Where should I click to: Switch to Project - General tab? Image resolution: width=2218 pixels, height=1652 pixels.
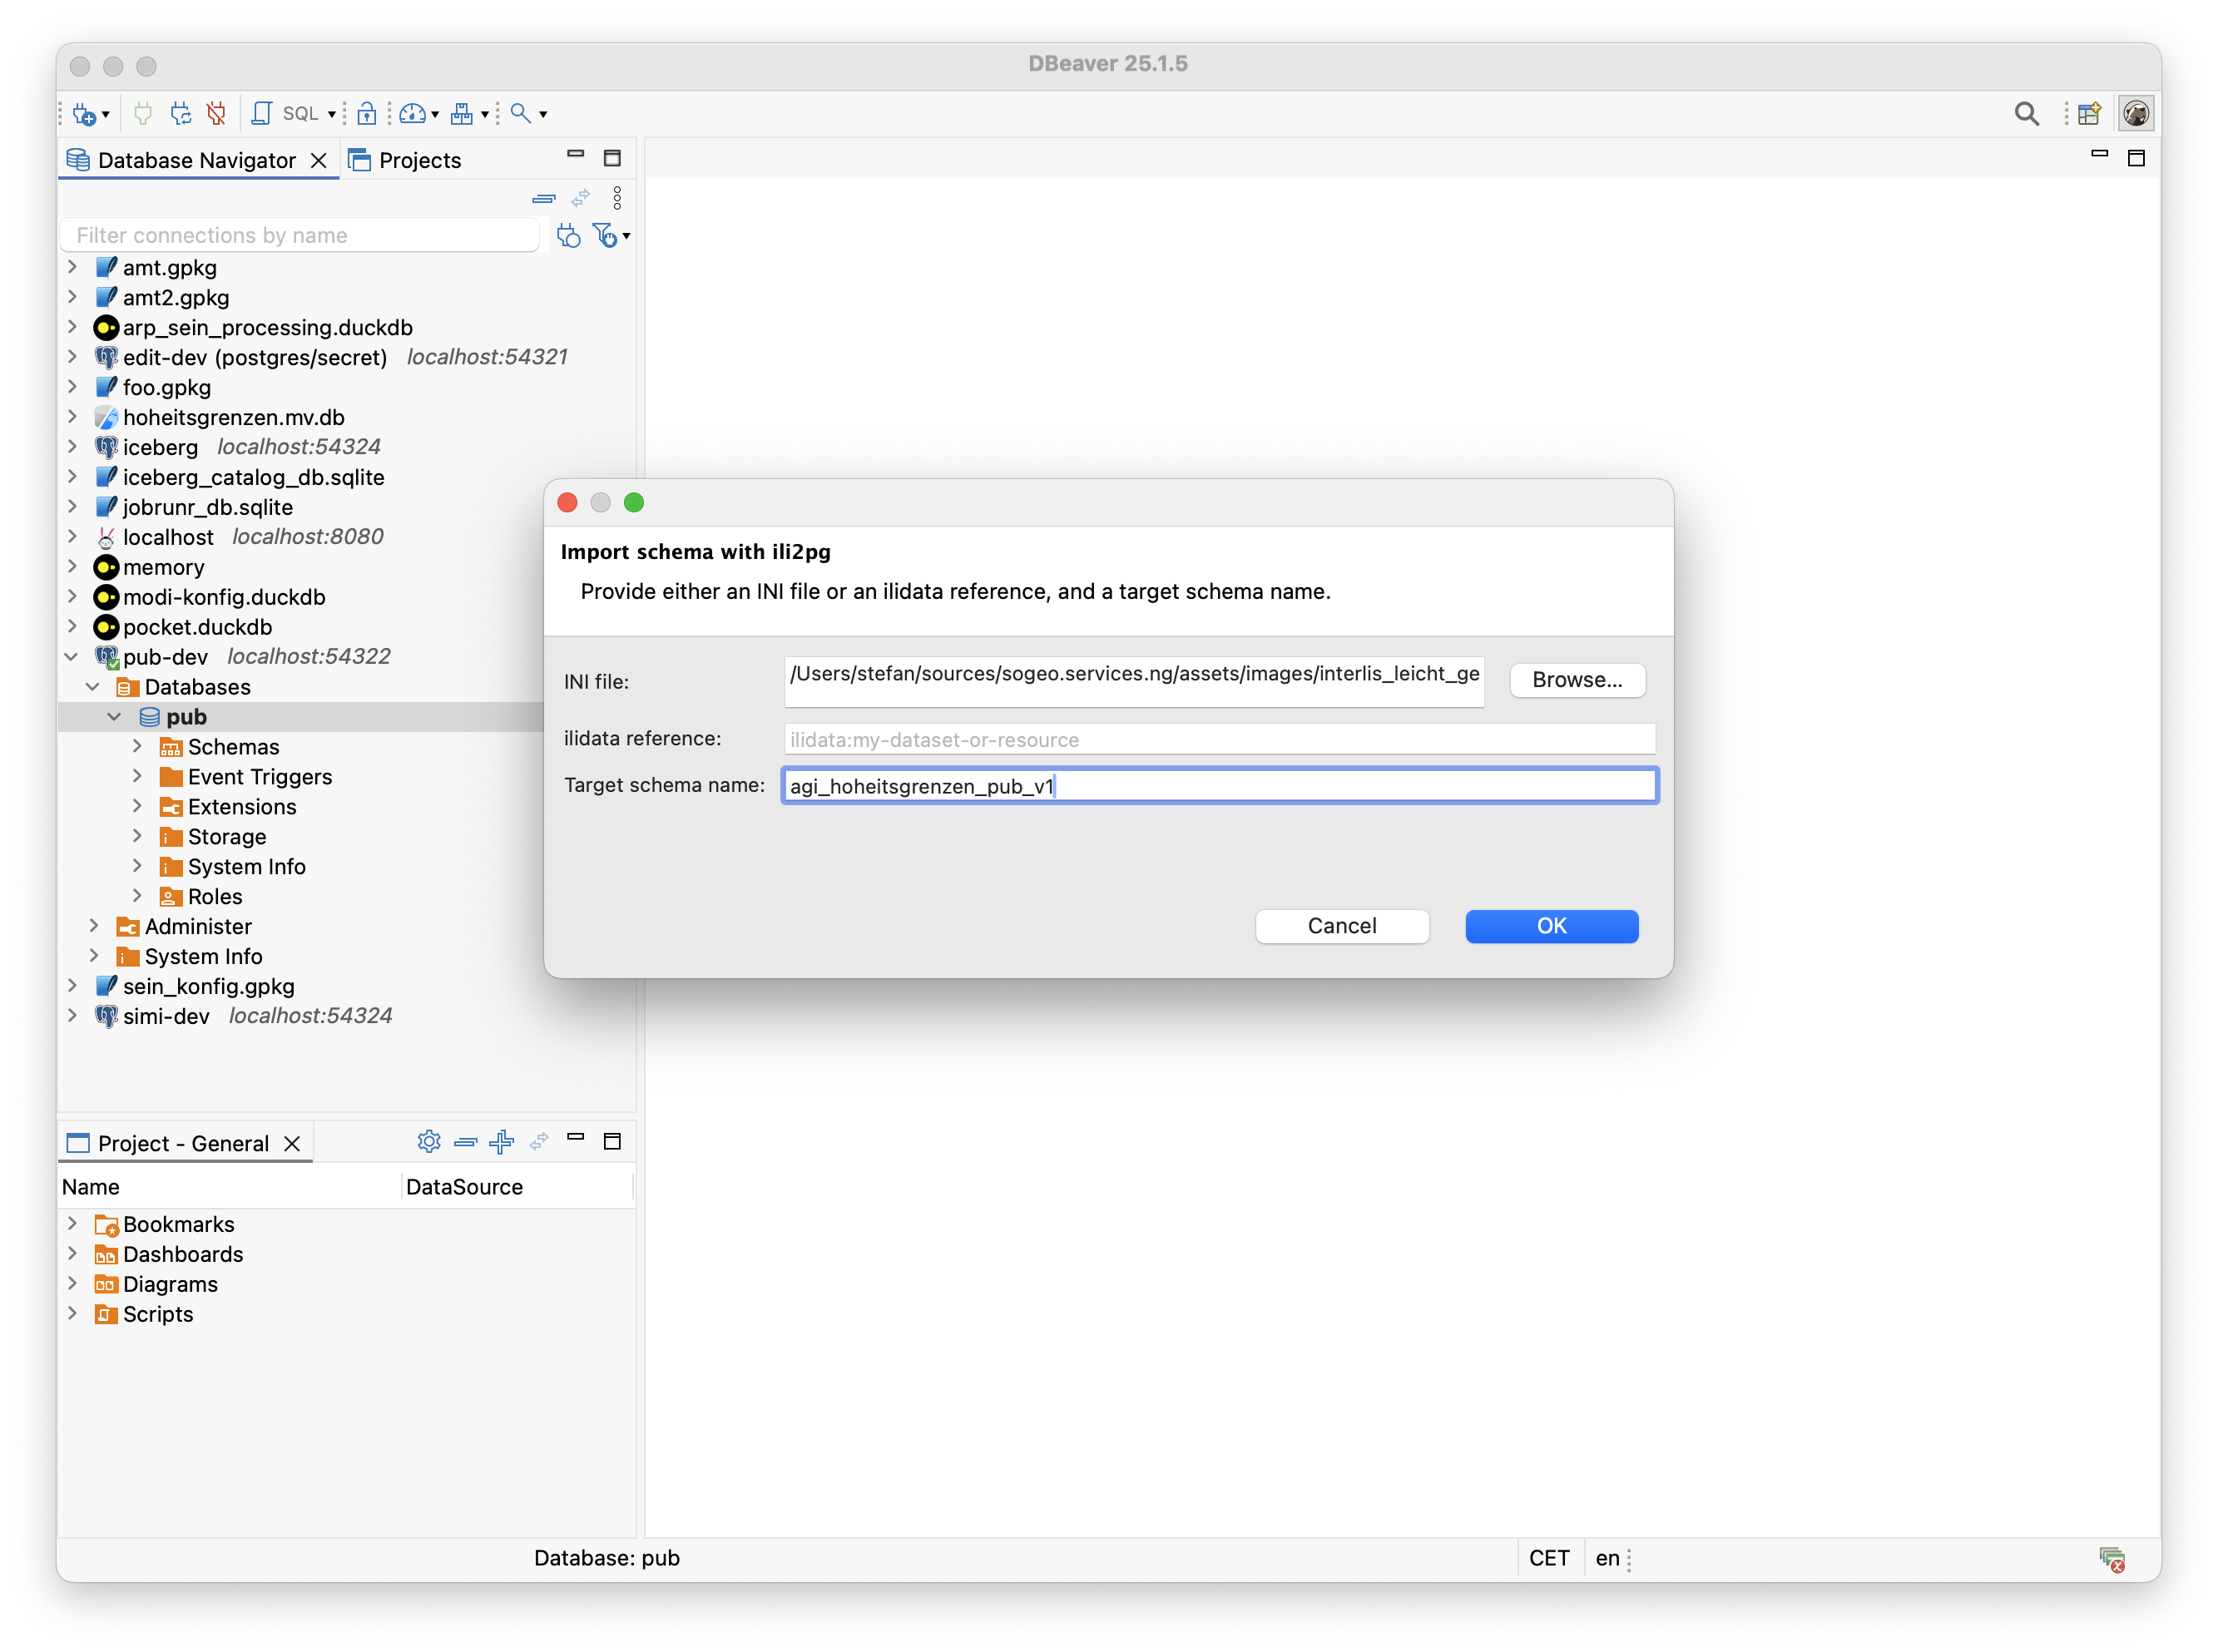click(183, 1143)
